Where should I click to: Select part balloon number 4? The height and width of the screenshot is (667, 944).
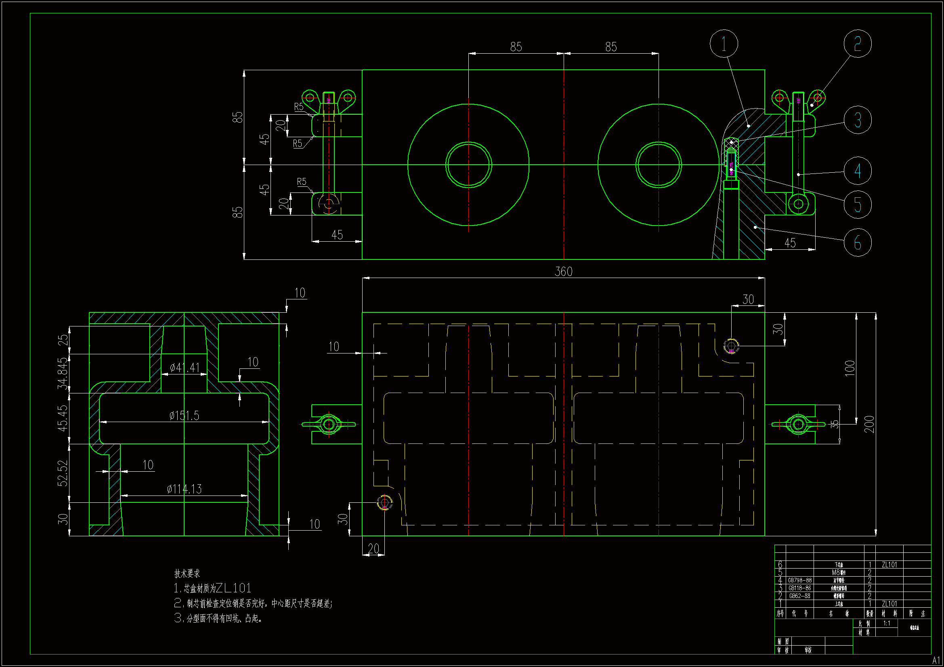tap(857, 170)
